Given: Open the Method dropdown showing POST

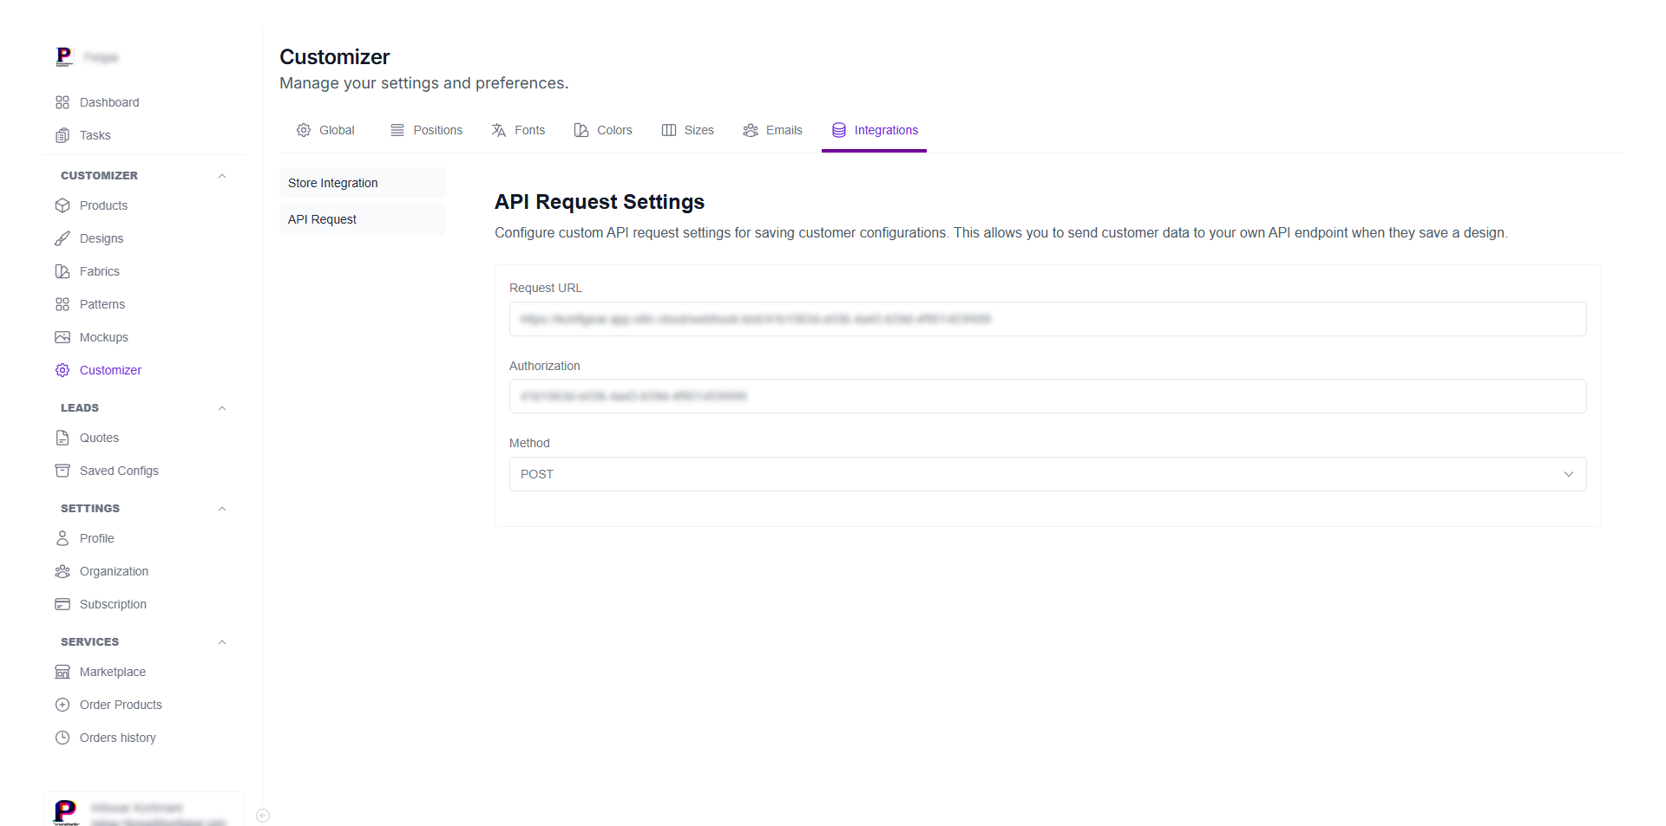Looking at the screenshot, I should [1046, 474].
